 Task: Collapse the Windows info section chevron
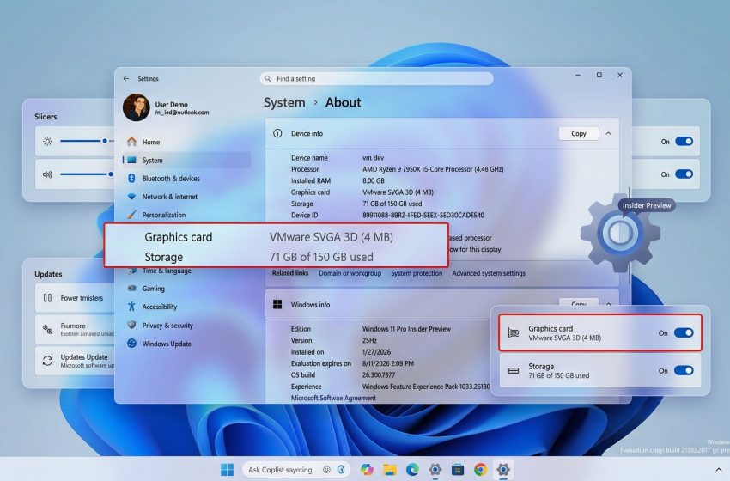[x=608, y=304]
